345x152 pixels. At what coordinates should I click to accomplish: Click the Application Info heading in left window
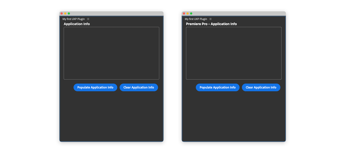(x=77, y=24)
